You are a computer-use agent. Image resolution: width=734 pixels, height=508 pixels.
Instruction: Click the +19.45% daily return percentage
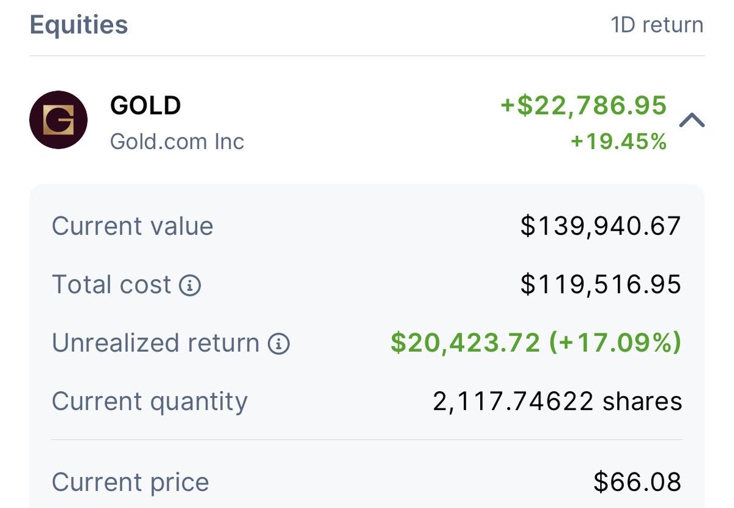(618, 142)
